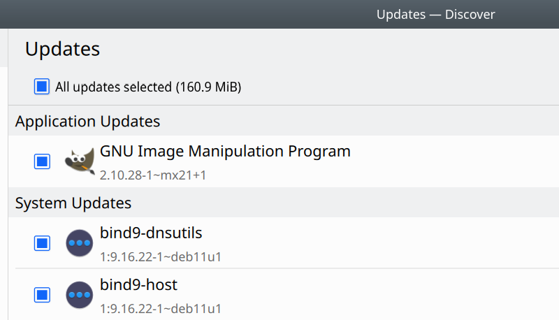
Task: Toggle the All updates selected checkbox
Action: [42, 87]
